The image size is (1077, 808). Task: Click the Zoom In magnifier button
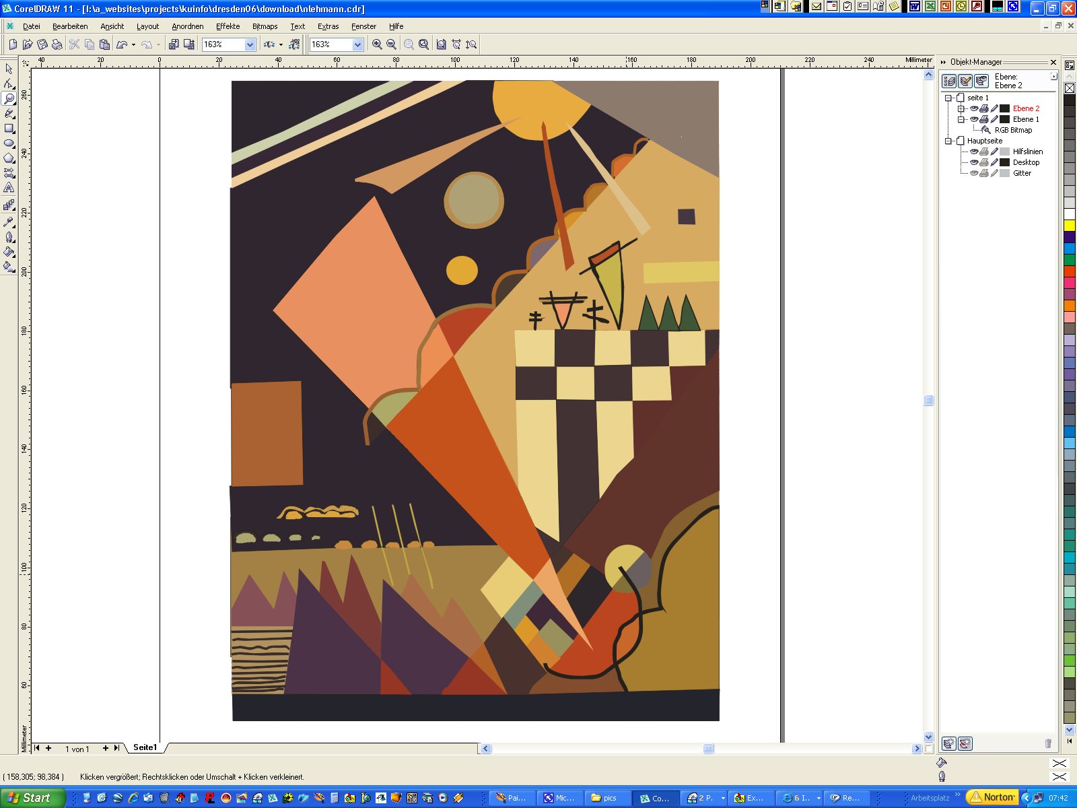(377, 44)
